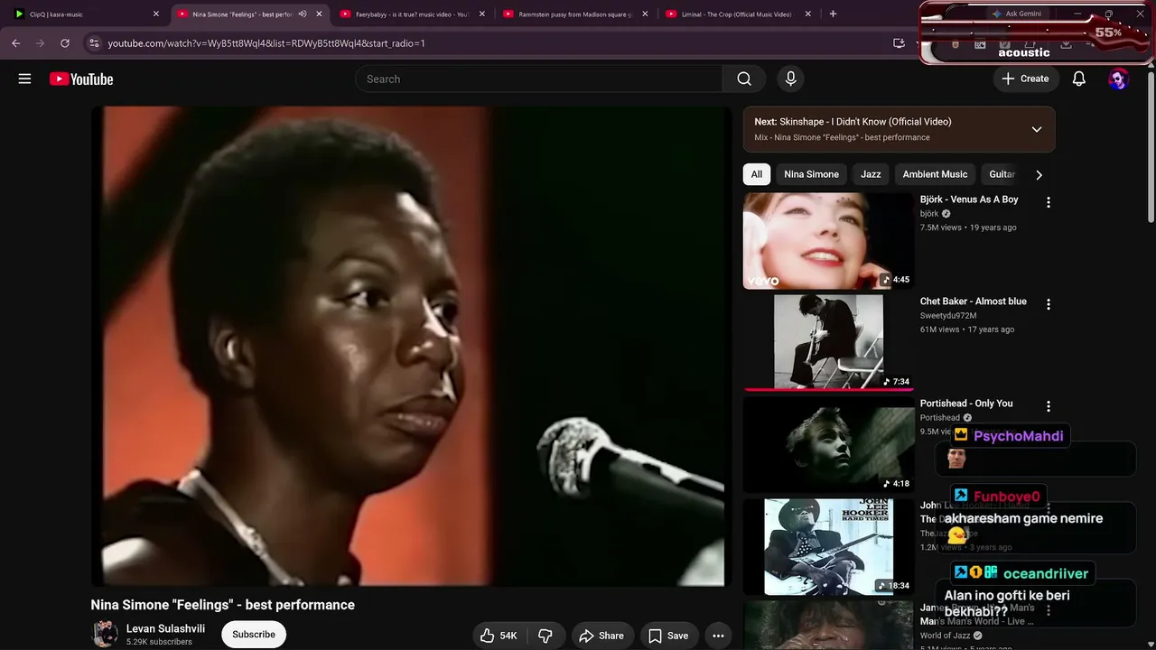Install app icon in address bar

[899, 42]
